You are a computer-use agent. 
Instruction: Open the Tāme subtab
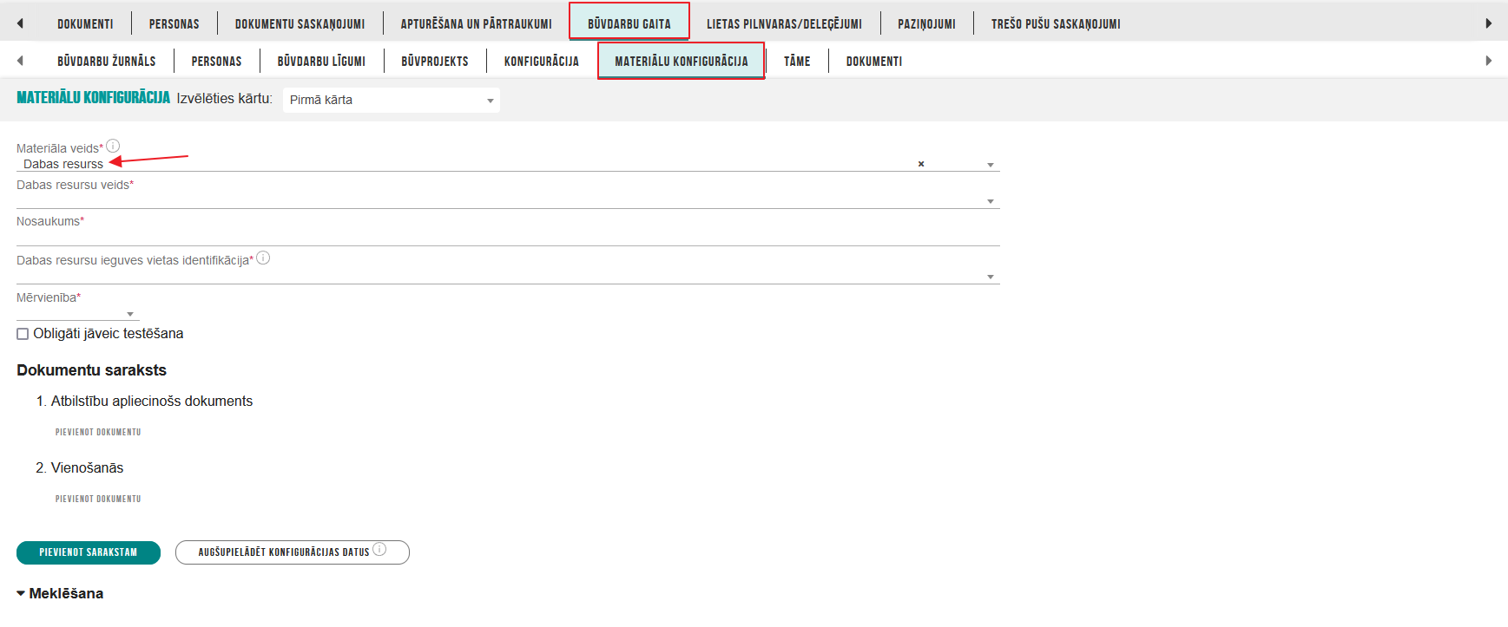[797, 62]
